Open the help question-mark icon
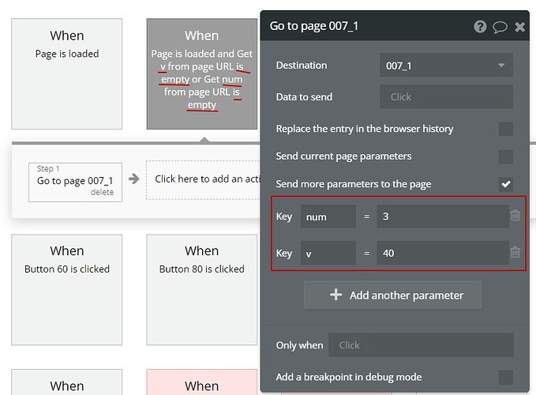536x395 pixels. (480, 26)
